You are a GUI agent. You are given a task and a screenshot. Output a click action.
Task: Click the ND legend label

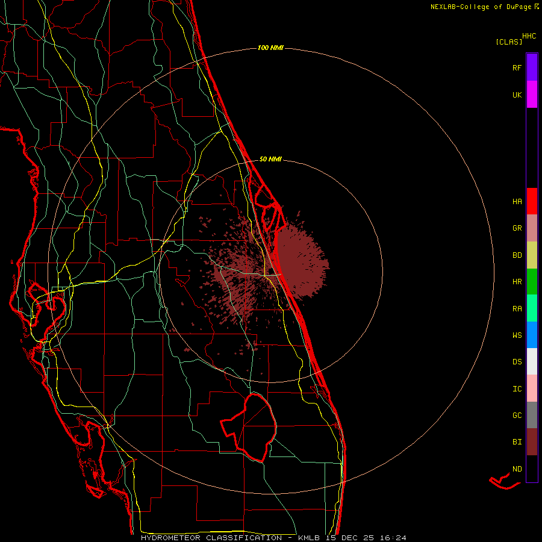pyautogui.click(x=517, y=469)
